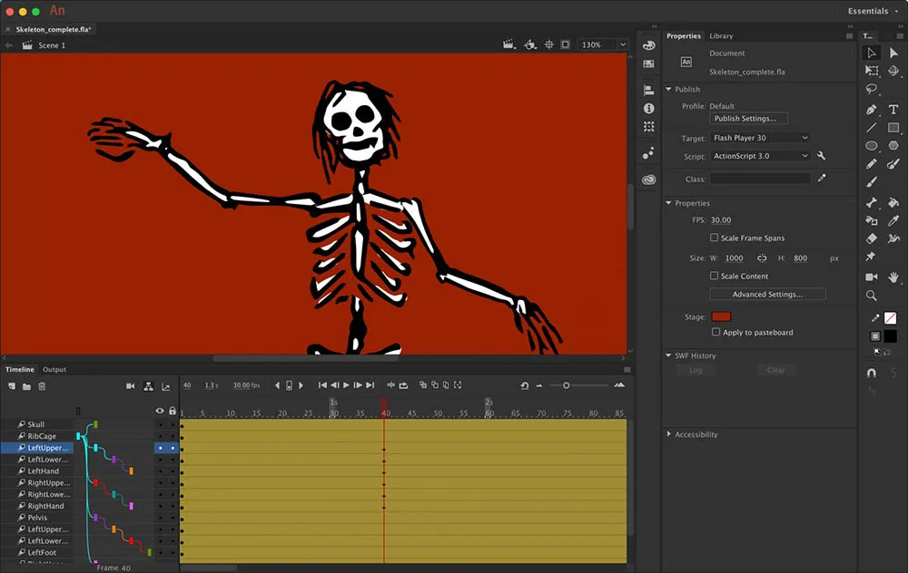Image resolution: width=908 pixels, height=573 pixels.
Task: Select the Free Transform tool
Action: point(871,69)
